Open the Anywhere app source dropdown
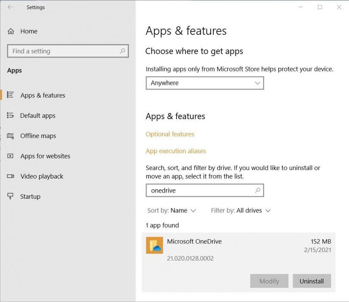The width and height of the screenshot is (349, 302). (204, 83)
